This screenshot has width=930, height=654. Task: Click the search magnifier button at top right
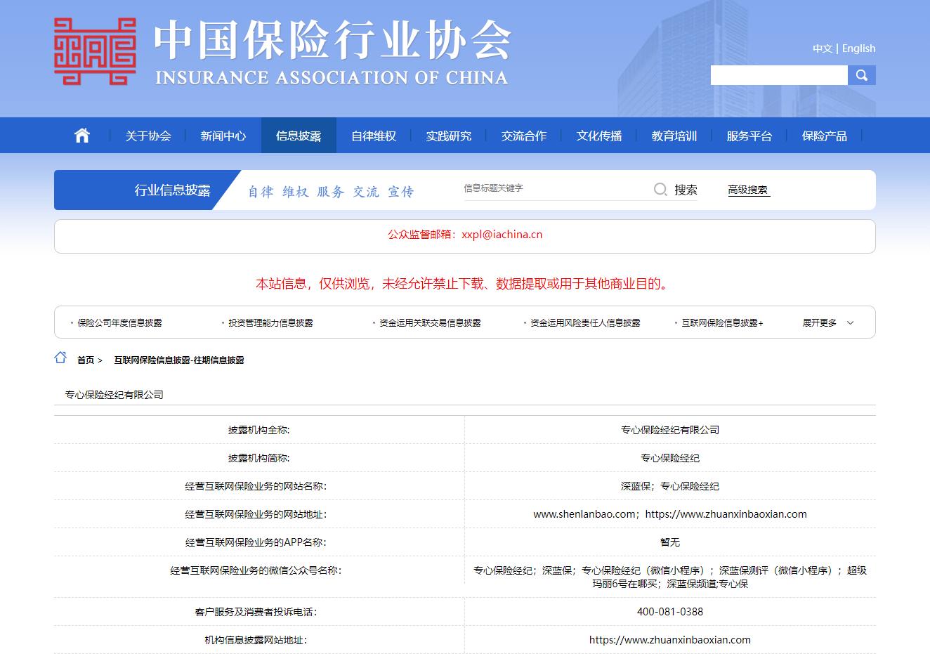(862, 74)
